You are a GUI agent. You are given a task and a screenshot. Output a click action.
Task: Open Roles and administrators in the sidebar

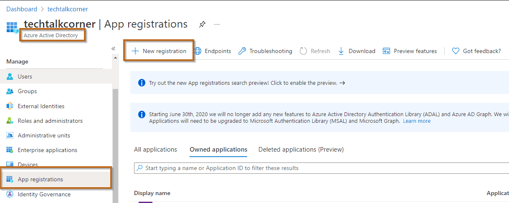point(56,121)
